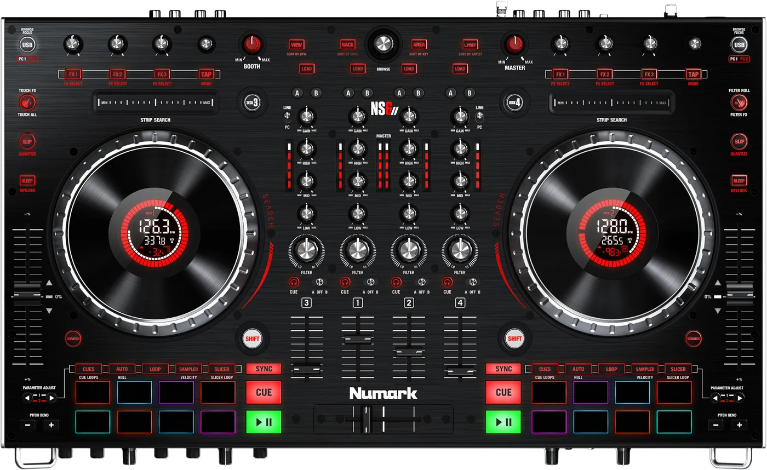Toggle effect A button above channel 3 gain
This screenshot has height=470, width=767.
(x=297, y=93)
